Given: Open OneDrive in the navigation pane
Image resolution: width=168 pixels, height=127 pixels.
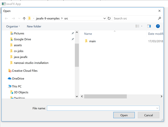Looking at the screenshot, I should click(x=18, y=79).
